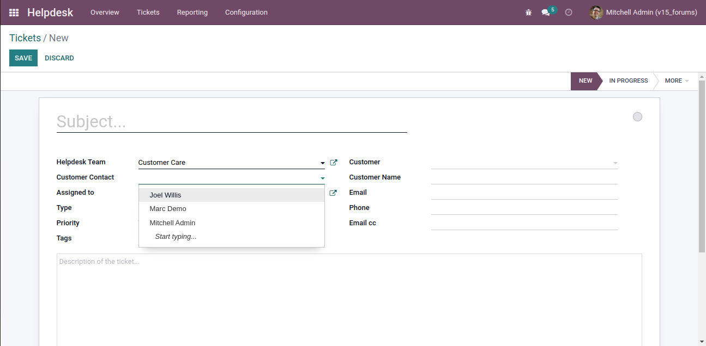
Task: Click 'Start typing...' hint text
Action: pyautogui.click(x=176, y=237)
